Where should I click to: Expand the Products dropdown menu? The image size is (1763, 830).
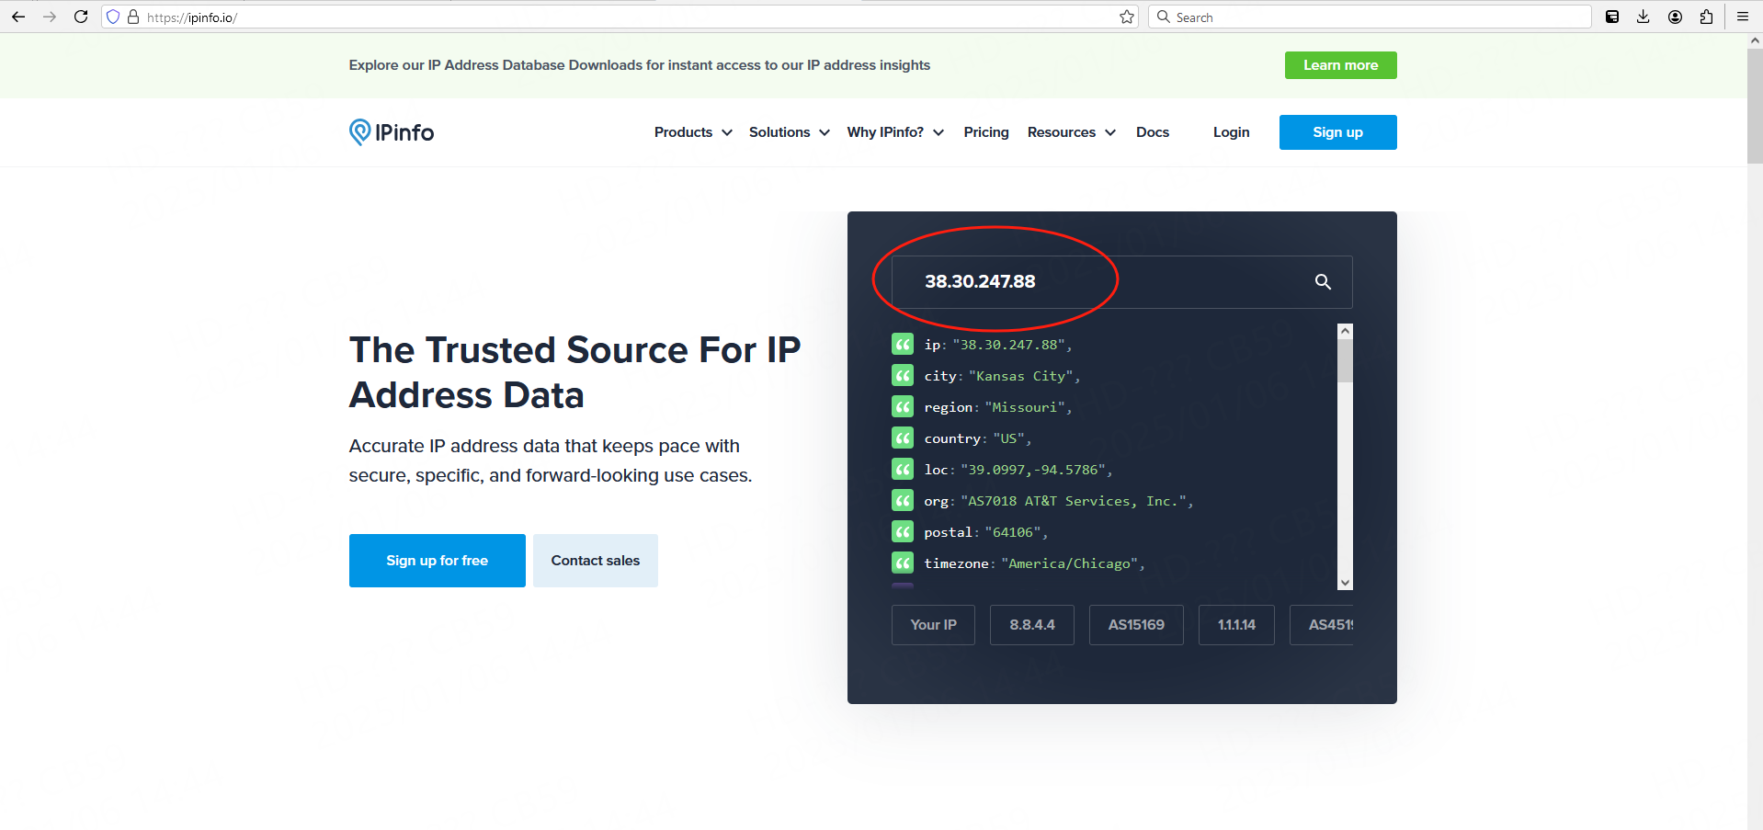coord(693,132)
